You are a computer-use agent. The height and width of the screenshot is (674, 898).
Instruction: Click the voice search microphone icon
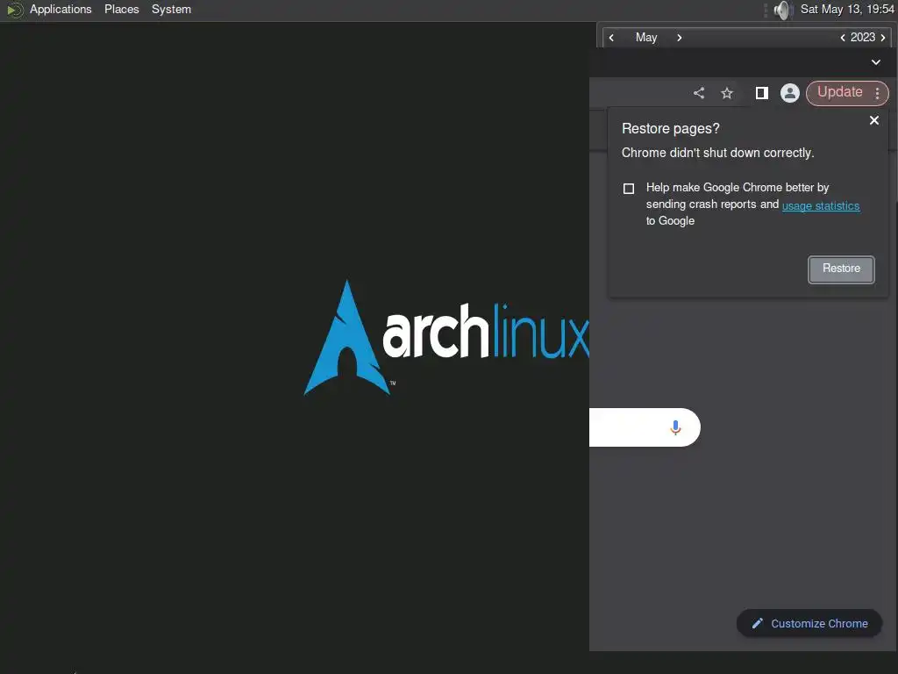point(676,427)
